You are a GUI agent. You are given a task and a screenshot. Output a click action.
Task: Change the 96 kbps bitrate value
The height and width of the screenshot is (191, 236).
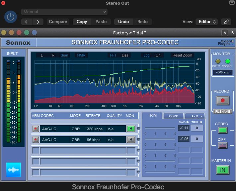(x=96, y=140)
